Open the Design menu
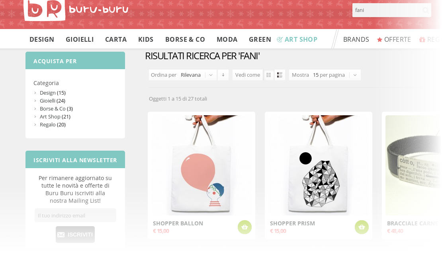The height and width of the screenshot is (254, 442). 42,39
